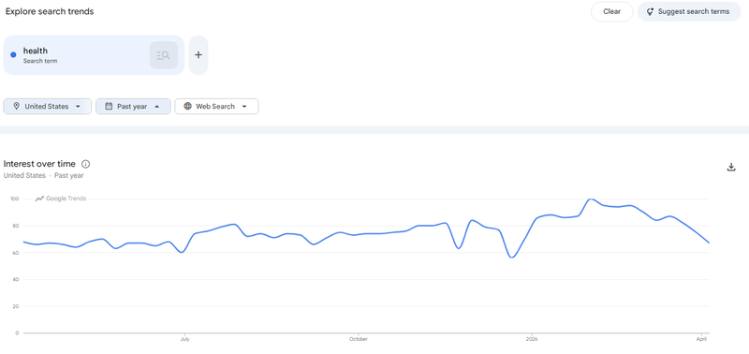Open the Web Search type dropdown
The width and height of the screenshot is (749, 354).
coord(216,106)
